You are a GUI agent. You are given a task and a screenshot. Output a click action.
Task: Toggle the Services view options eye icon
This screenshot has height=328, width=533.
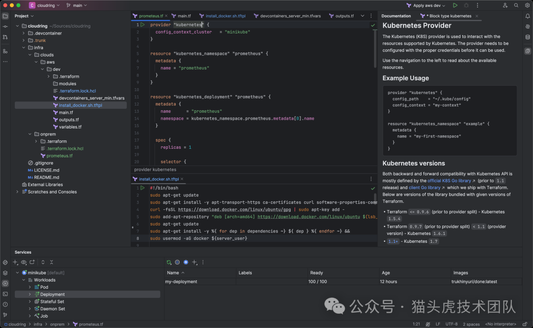click(x=24, y=262)
